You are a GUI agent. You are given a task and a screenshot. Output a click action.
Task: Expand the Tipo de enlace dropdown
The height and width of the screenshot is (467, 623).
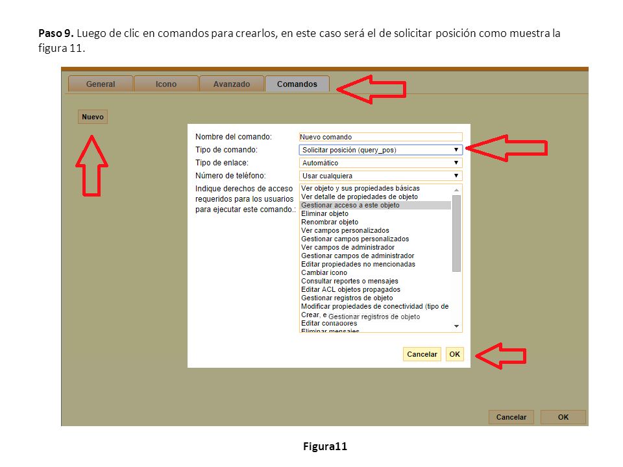[x=381, y=163]
